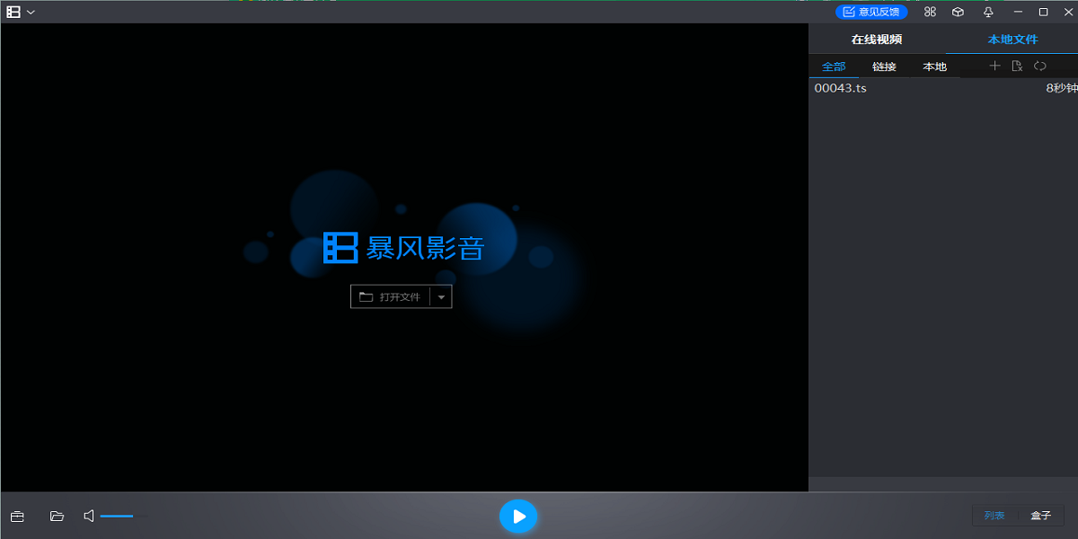Switch playlist view to 盒子
The width and height of the screenshot is (1078, 539).
coord(1039,516)
